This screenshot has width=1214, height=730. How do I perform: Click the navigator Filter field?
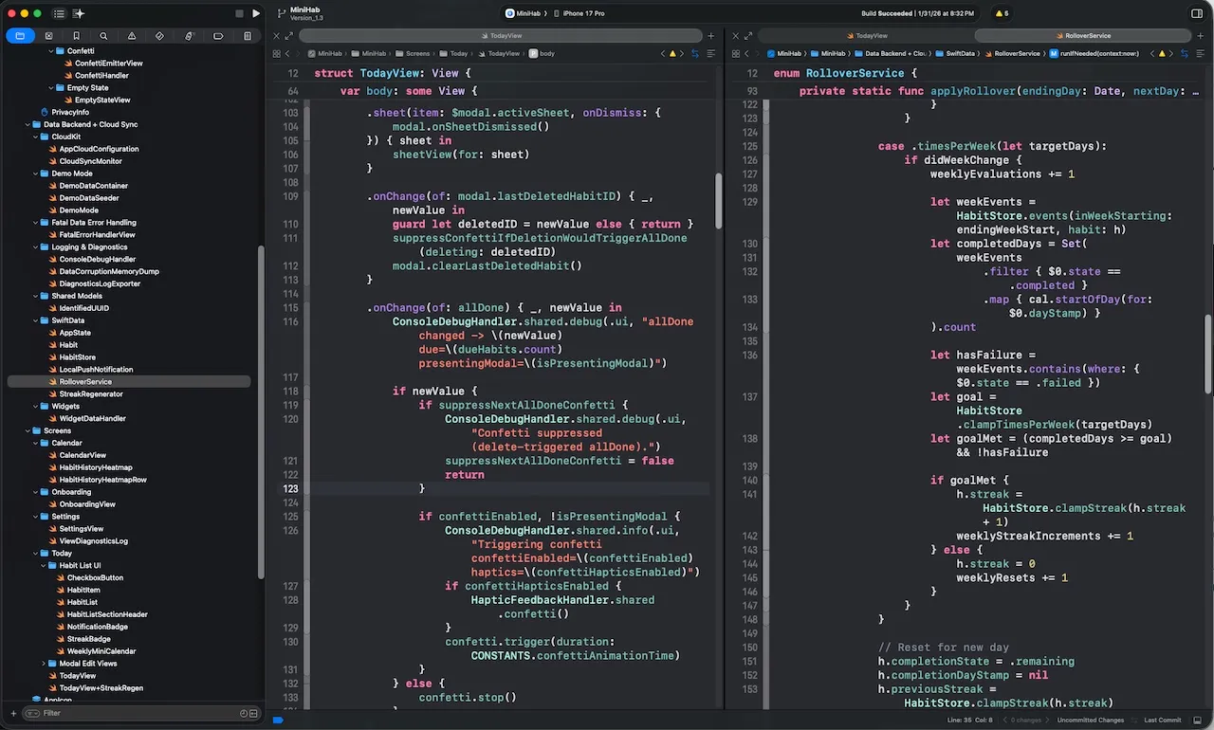[133, 713]
